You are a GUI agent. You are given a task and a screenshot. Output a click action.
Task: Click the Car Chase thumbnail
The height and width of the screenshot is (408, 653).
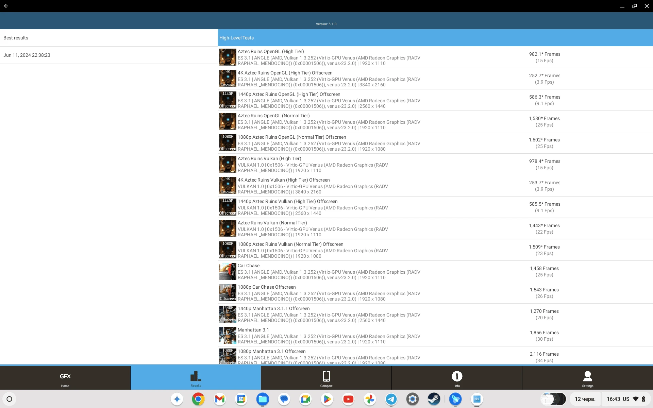pyautogui.click(x=228, y=271)
